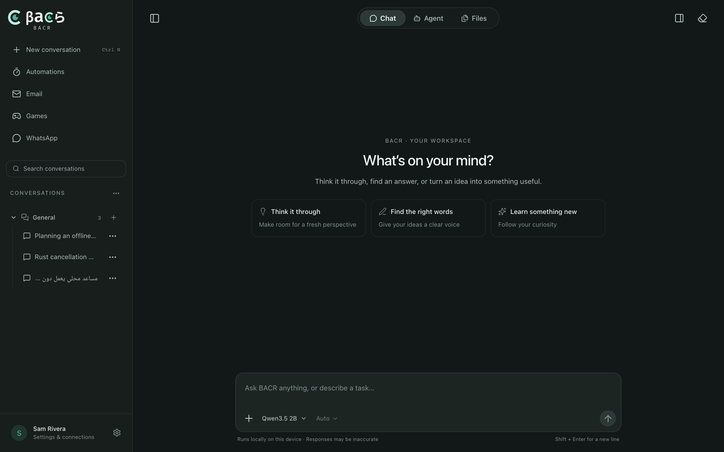Go to Games in the sidebar

[x=66, y=116]
